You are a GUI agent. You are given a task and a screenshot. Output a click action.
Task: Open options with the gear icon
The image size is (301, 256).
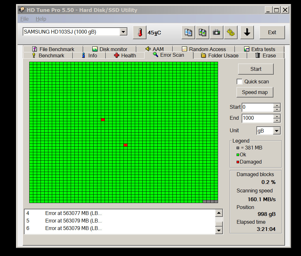(231, 33)
